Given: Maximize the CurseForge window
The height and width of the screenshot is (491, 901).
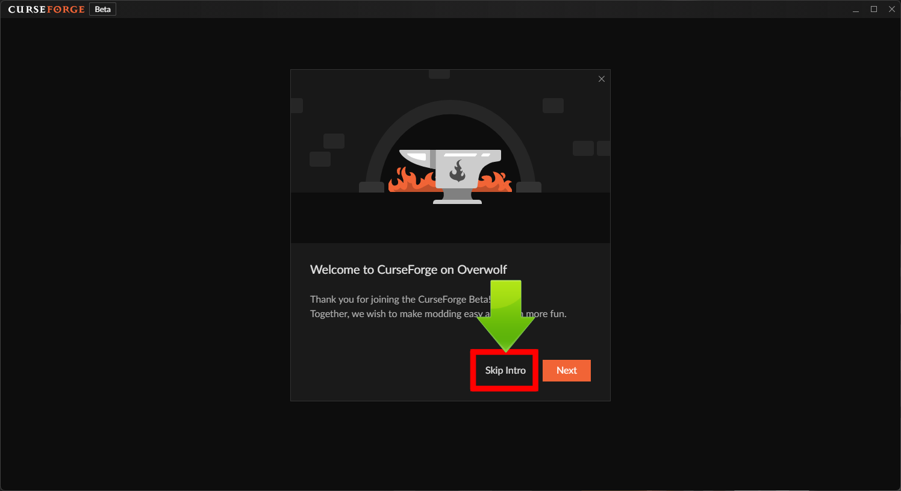Looking at the screenshot, I should click(x=874, y=10).
